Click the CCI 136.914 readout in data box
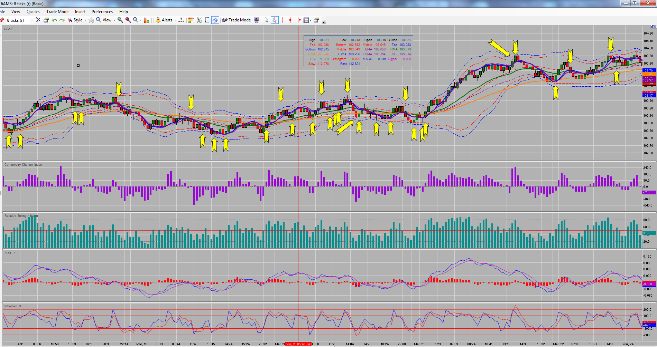 click(x=401, y=54)
